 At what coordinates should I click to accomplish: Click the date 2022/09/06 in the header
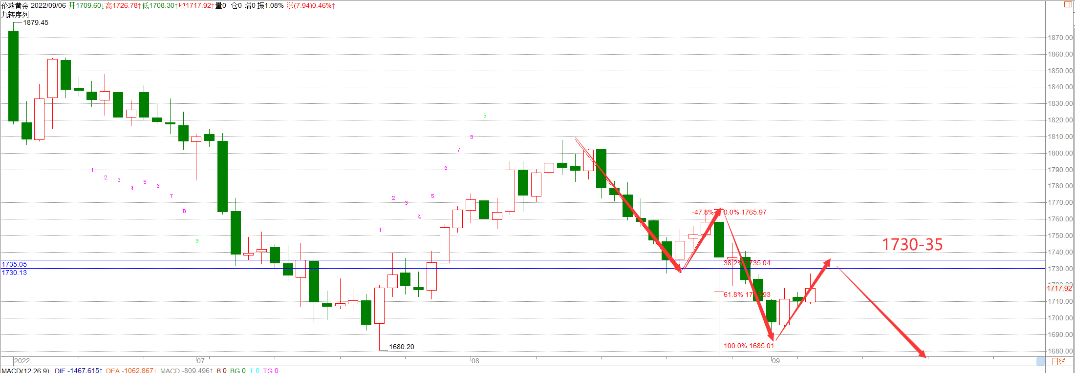(x=48, y=5)
